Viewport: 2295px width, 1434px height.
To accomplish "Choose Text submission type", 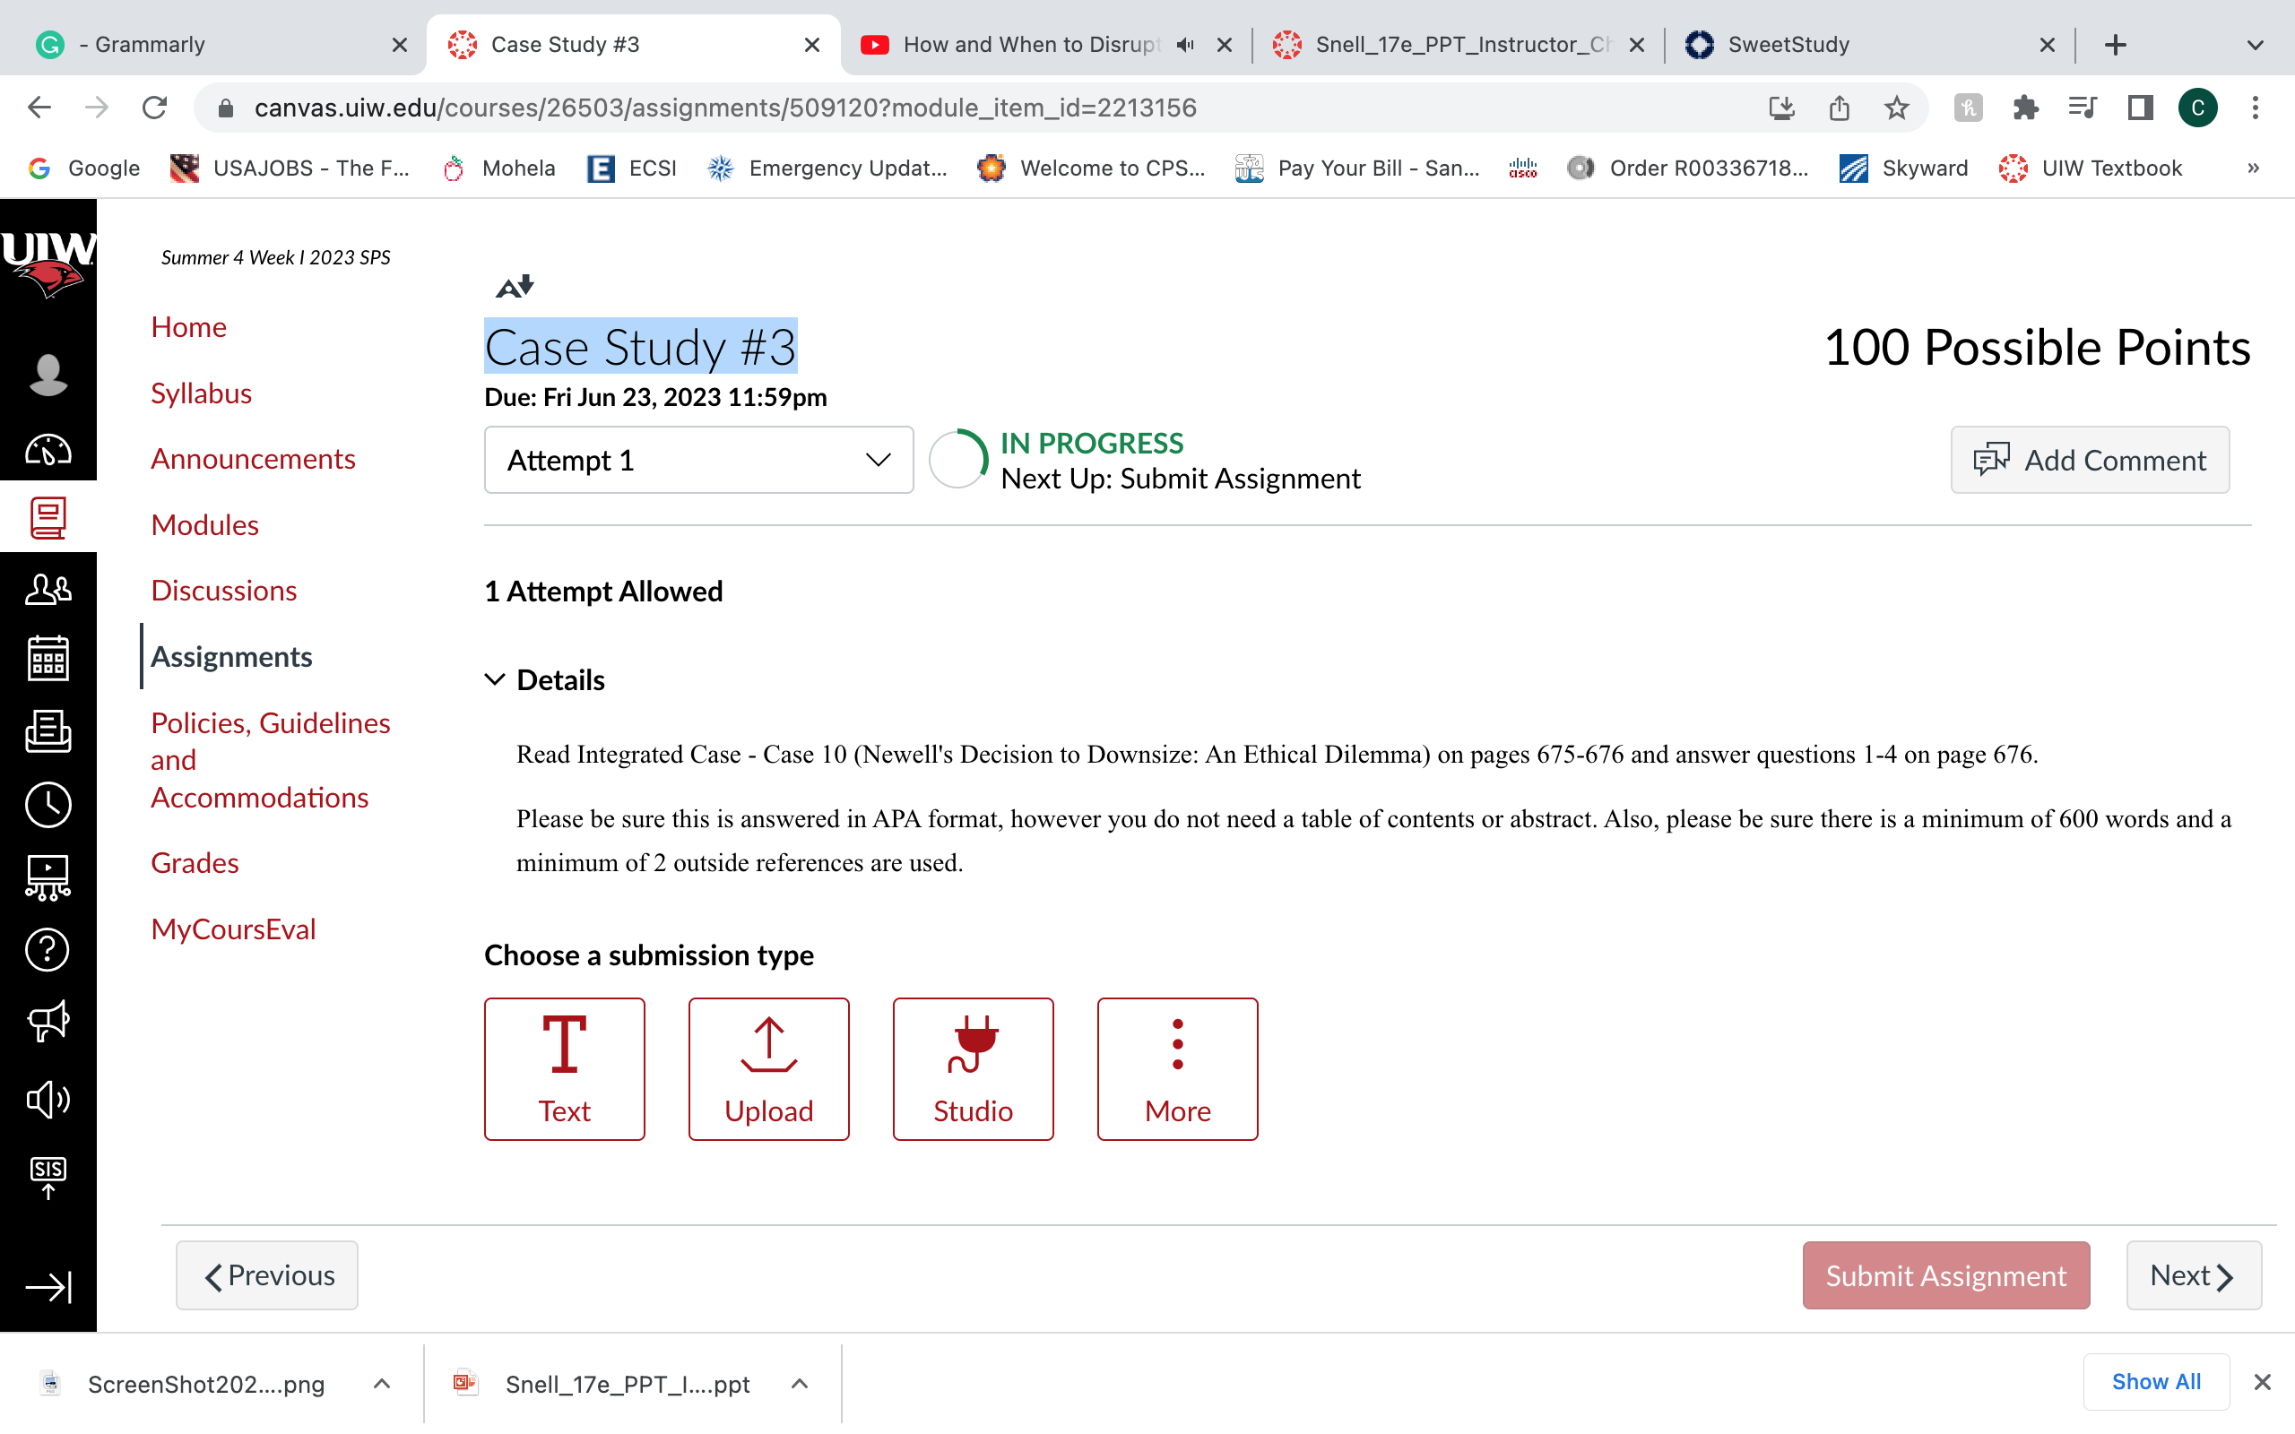I will coord(564,1069).
